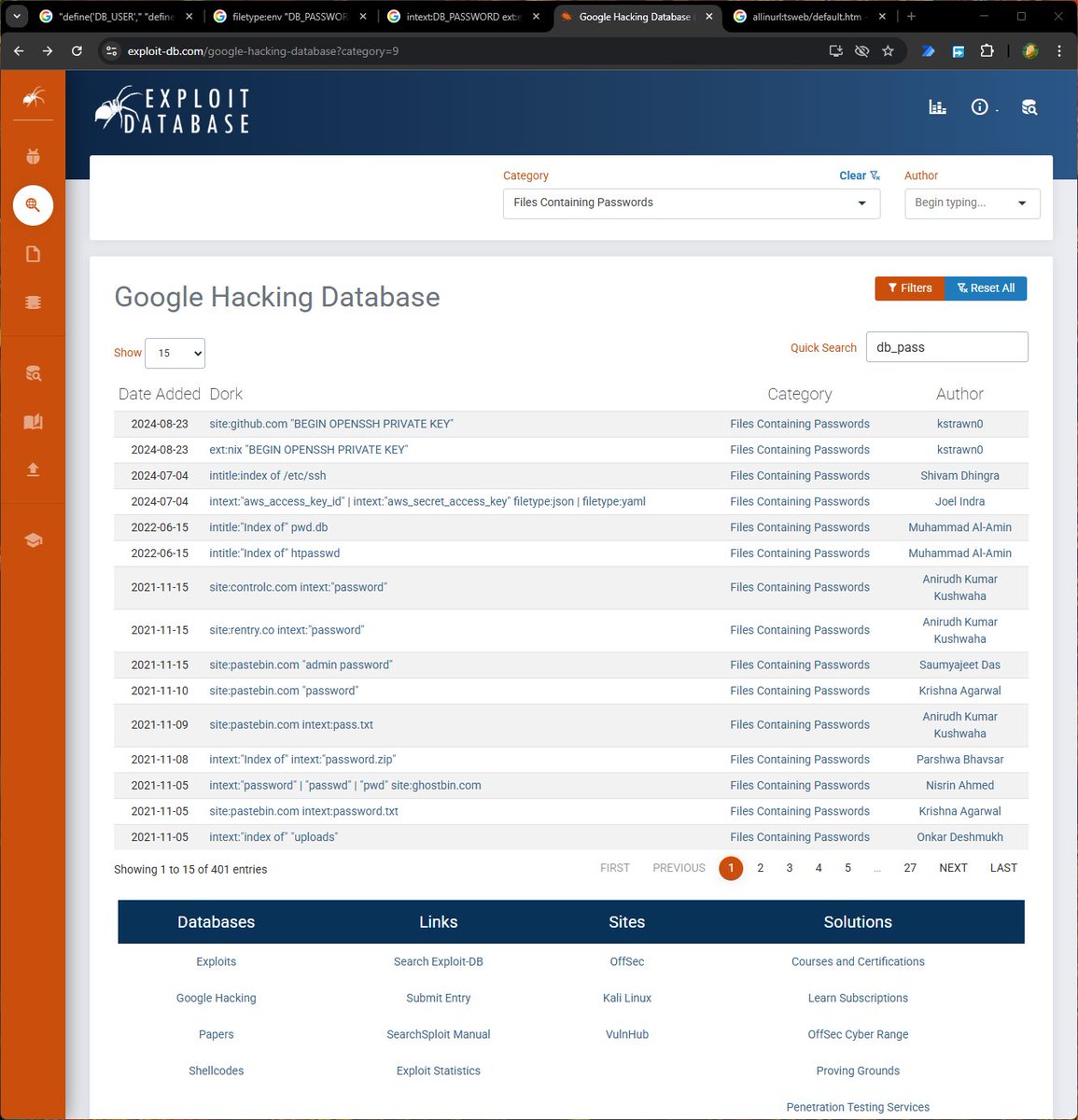
Task: Click Exploit Database header logo
Action: [173, 109]
